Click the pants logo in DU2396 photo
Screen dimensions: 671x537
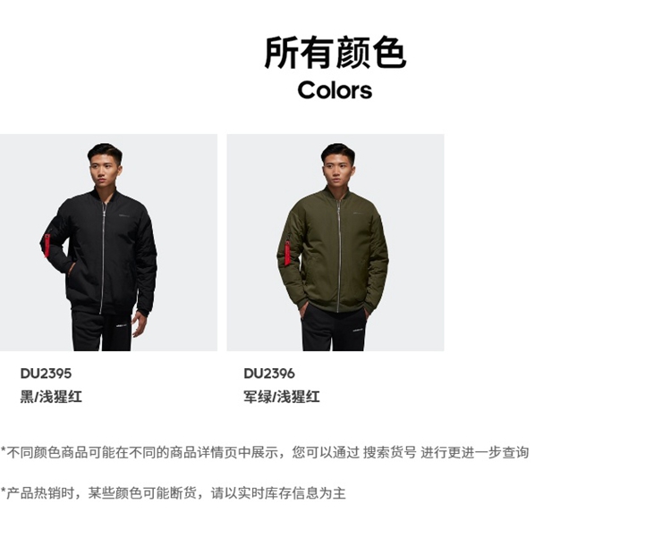(358, 330)
